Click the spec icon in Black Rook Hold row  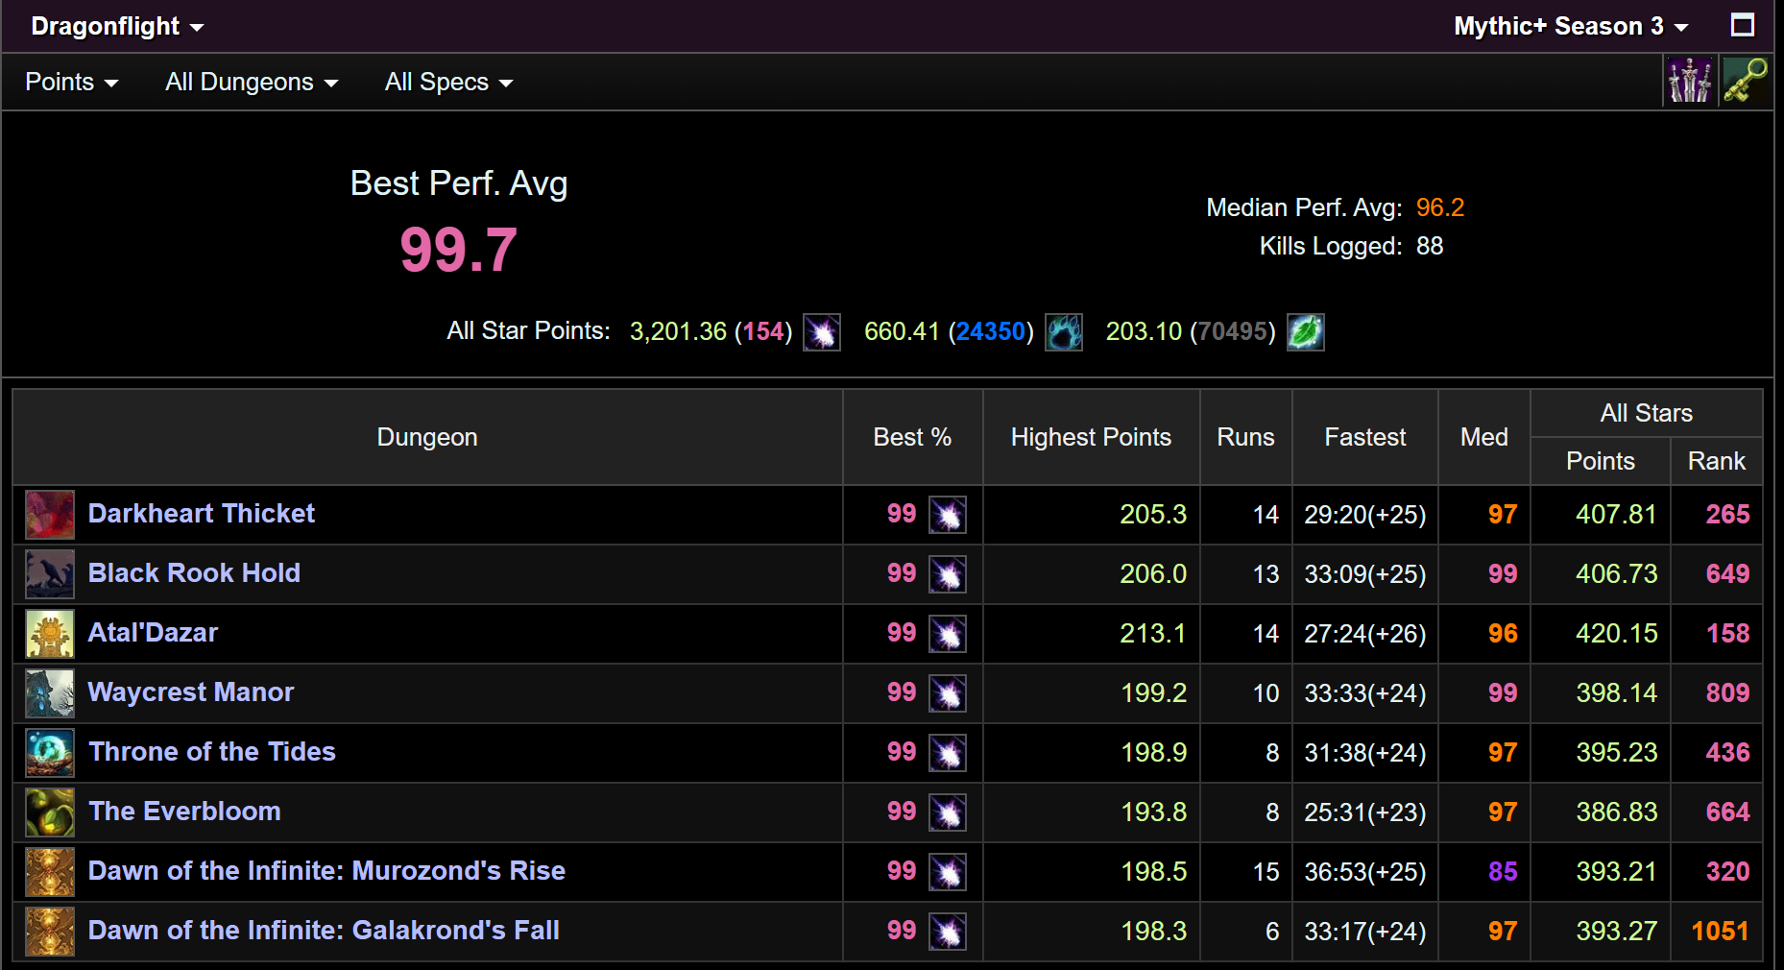click(948, 574)
